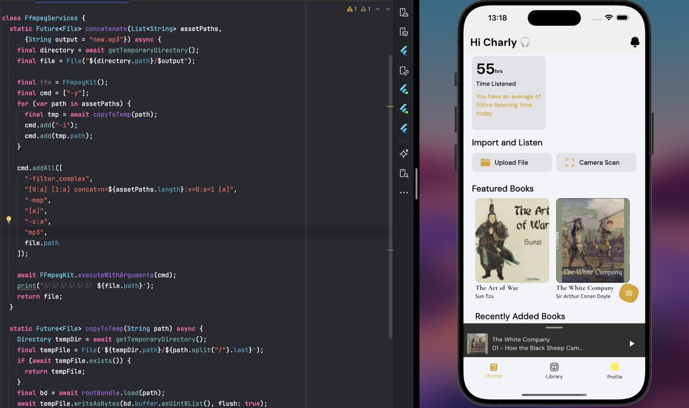Screen dimensions: 689x408
Task: Tap the headphones emoji beside Hi Charly
Action: click(525, 43)
